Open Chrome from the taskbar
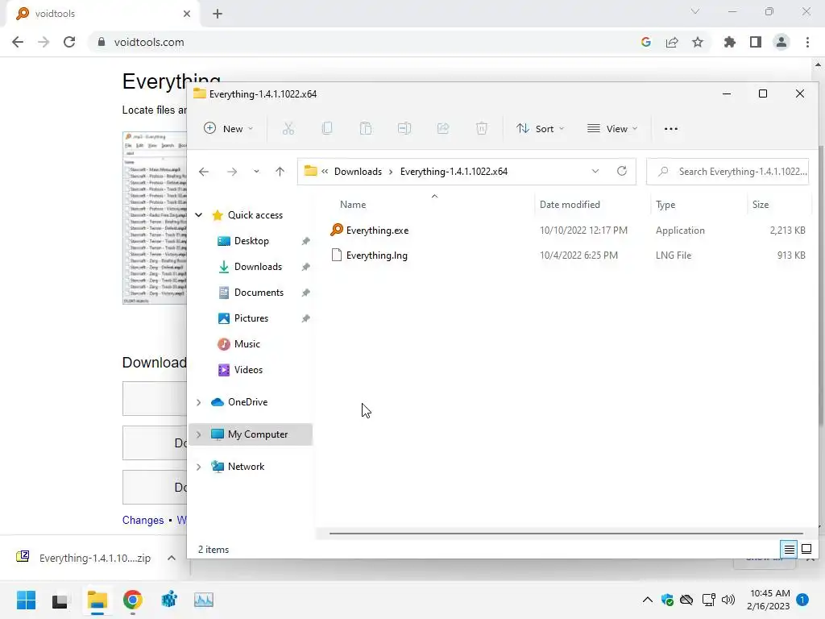This screenshot has width=825, height=619. pos(133,600)
